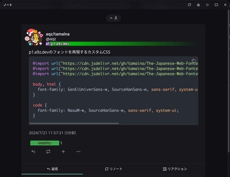
Task: Click the @aqz username link
Action: [x=51, y=39]
